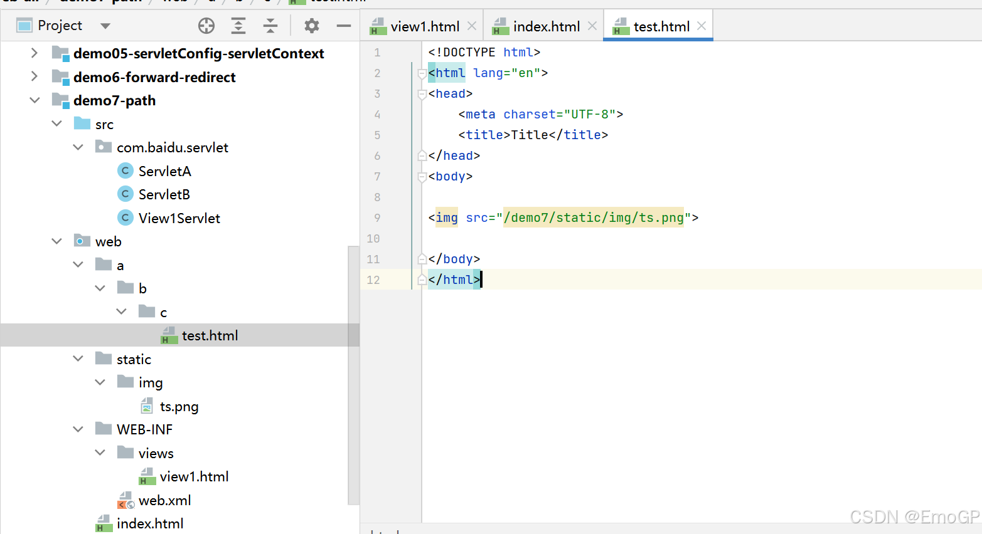The width and height of the screenshot is (982, 534).
Task: Click the View1Servlet class icon
Action: (125, 217)
